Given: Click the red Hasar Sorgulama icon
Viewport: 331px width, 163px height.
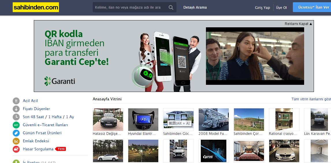Looking at the screenshot, I should pyautogui.click(x=16, y=149).
